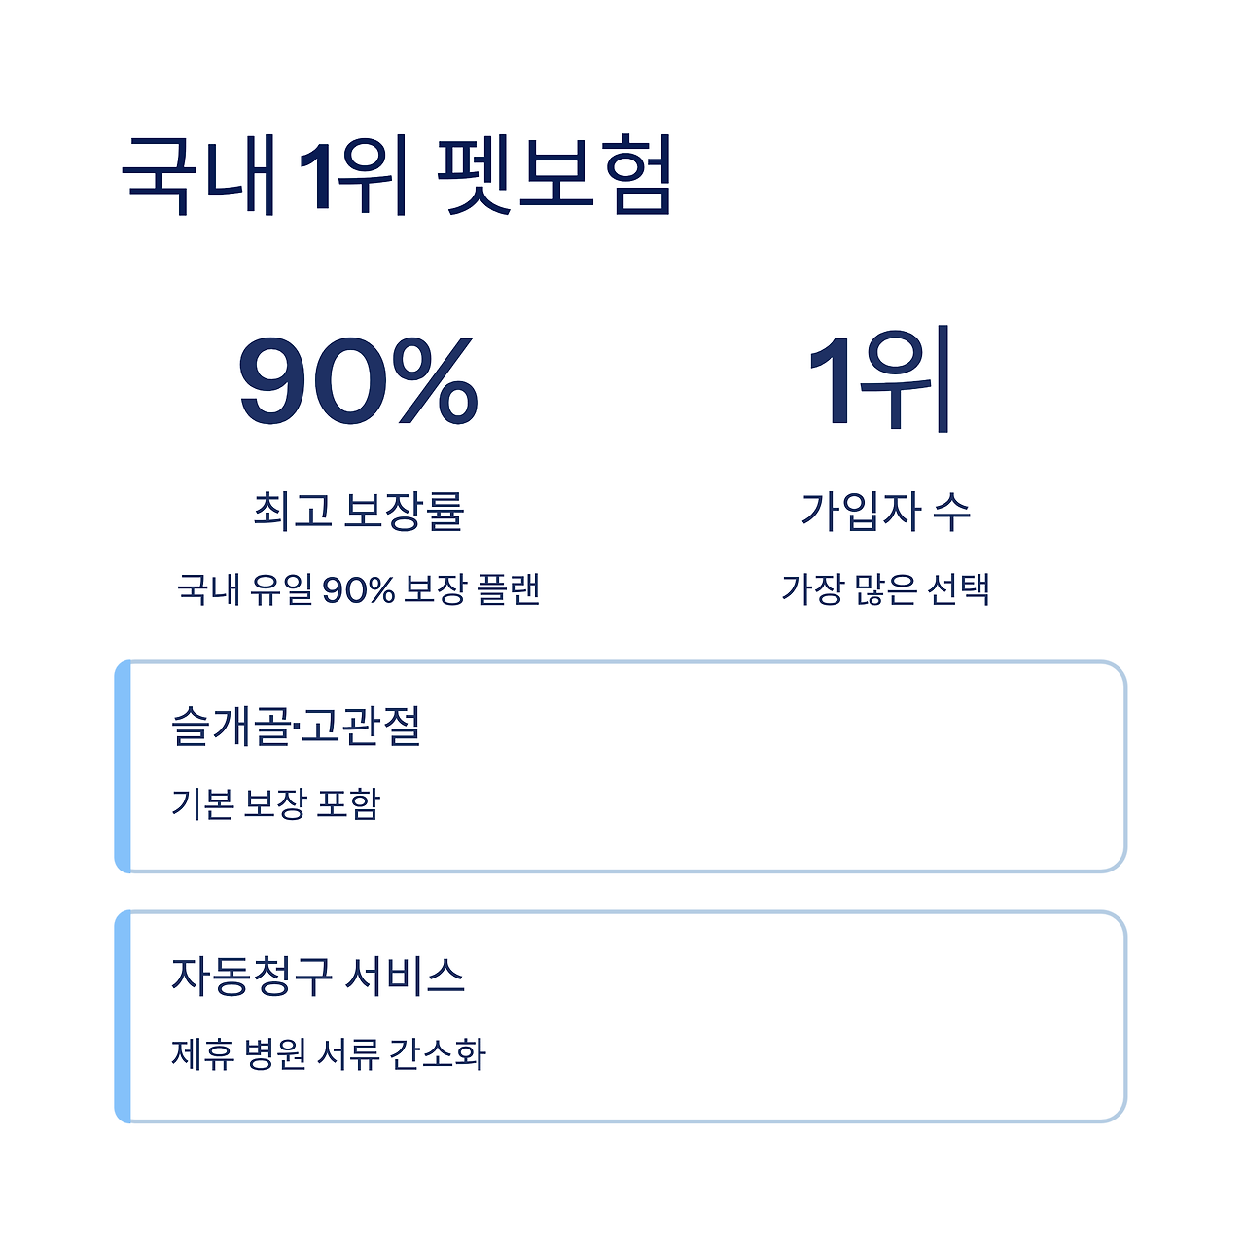Click the 기본 보장 포함 description

click(x=275, y=803)
